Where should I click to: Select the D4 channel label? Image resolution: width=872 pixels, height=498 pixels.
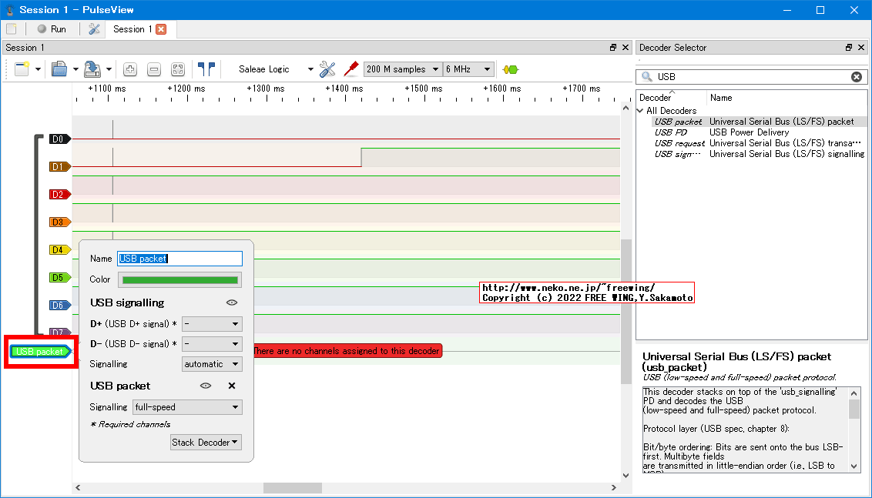point(59,249)
